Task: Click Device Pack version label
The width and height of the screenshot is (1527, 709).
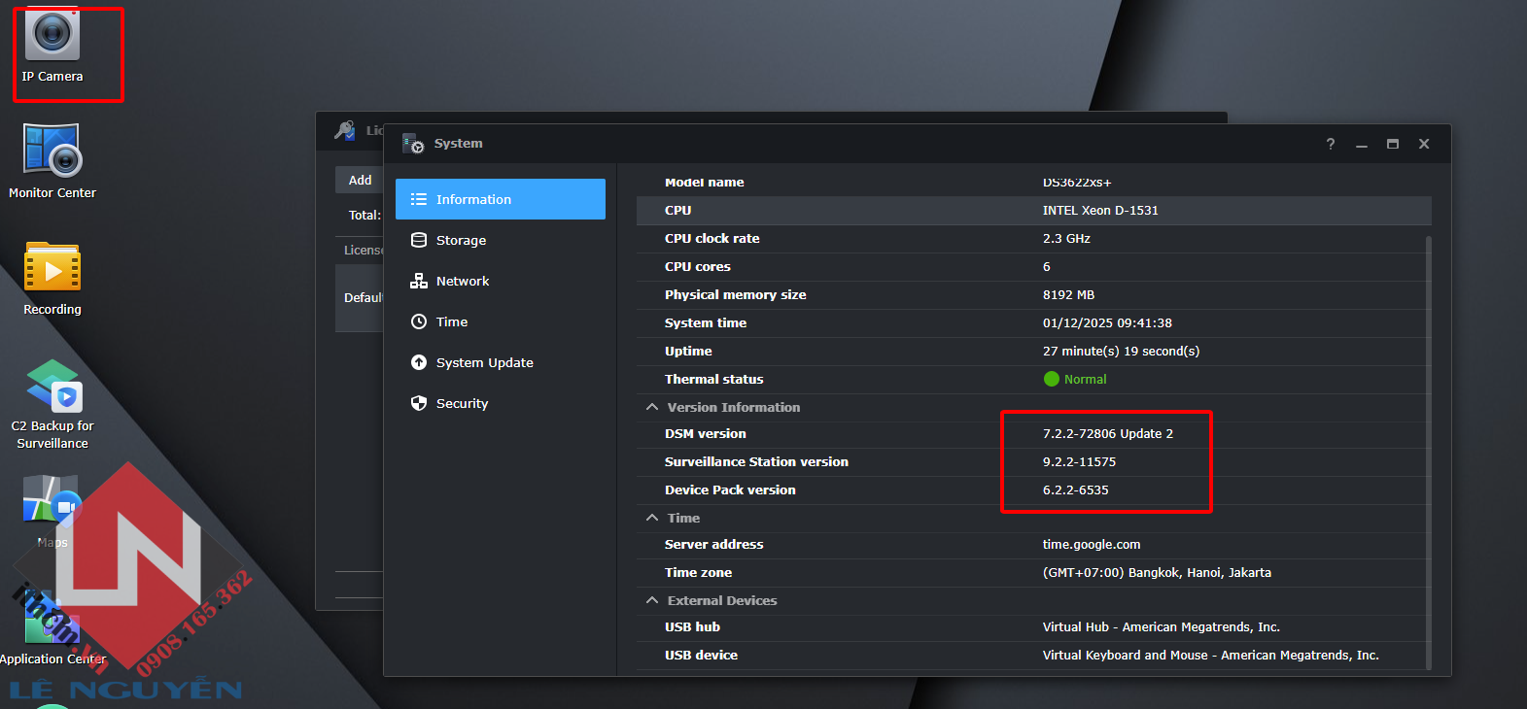Action: [x=730, y=490]
